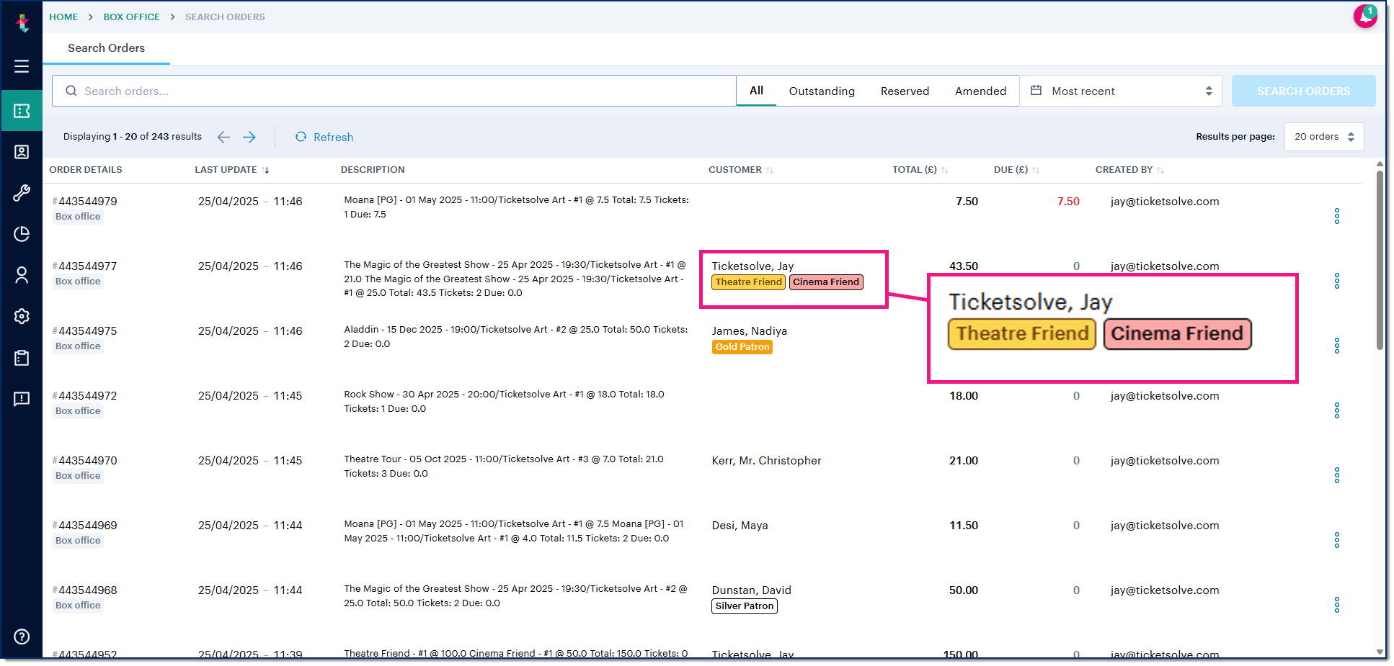
Task: Click in the Search orders input field
Action: point(394,91)
